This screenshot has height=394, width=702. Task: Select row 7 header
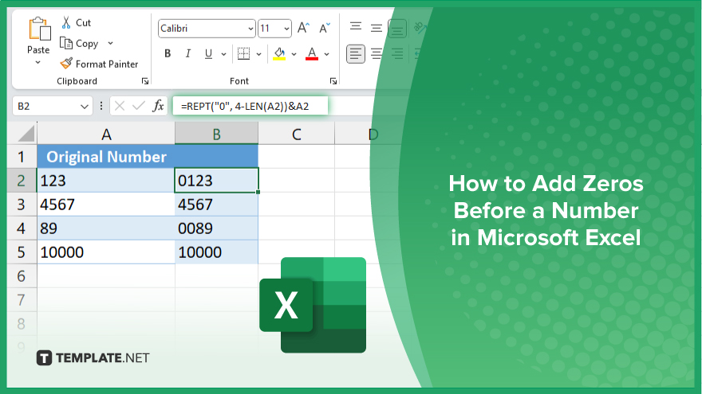click(22, 300)
